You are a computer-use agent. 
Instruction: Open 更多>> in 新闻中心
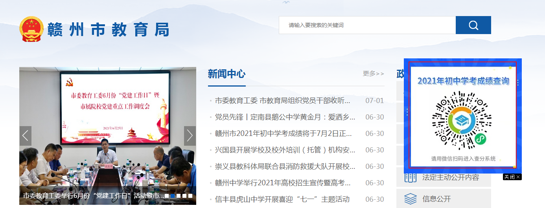374,74
